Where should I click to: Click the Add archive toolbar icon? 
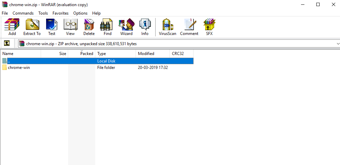pyautogui.click(x=12, y=27)
